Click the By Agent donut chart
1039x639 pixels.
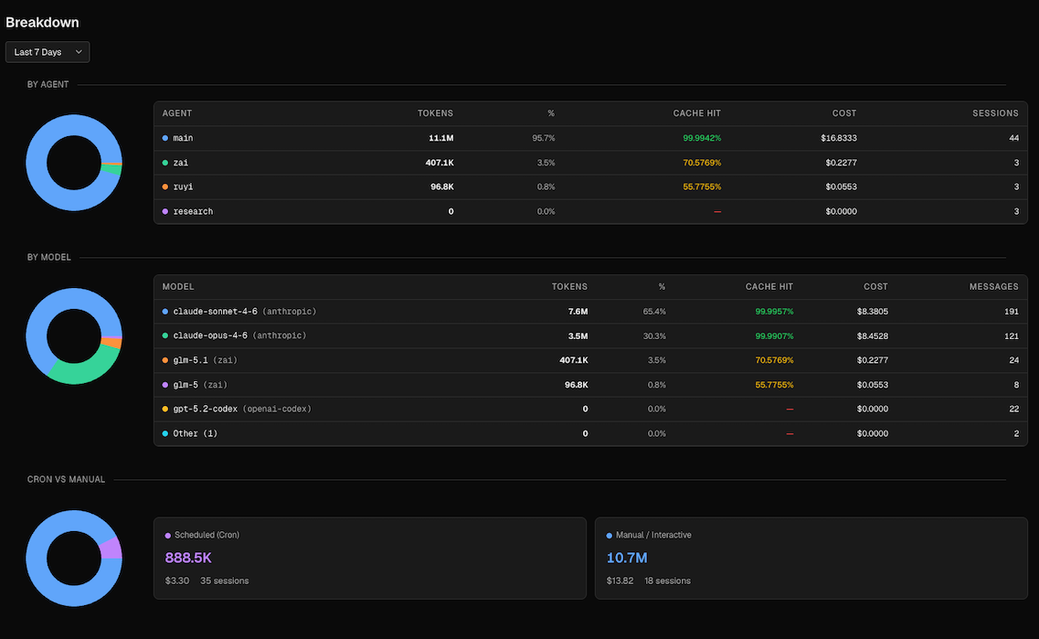coord(73,163)
